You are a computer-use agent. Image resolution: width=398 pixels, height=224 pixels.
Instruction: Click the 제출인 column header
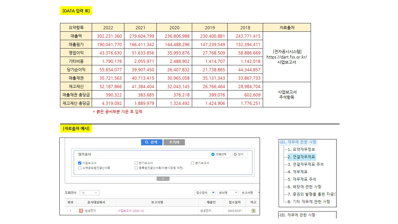211,202
